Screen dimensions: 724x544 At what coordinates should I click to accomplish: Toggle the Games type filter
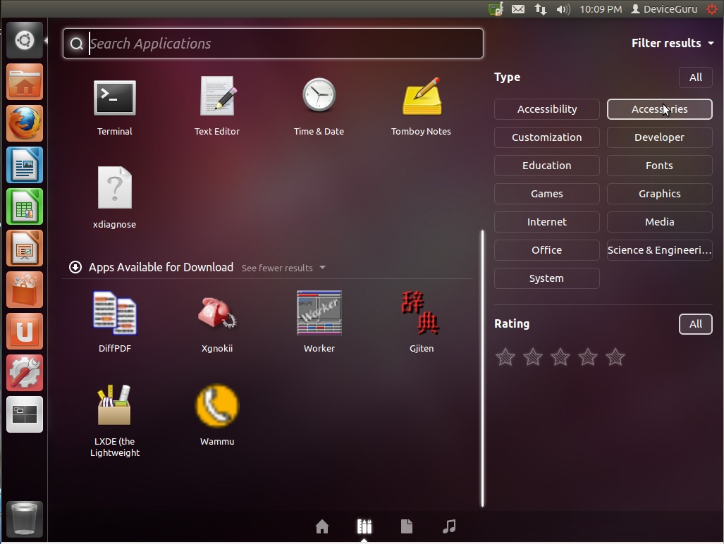coord(546,194)
